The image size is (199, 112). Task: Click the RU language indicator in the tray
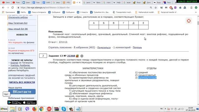[x=161, y=109]
